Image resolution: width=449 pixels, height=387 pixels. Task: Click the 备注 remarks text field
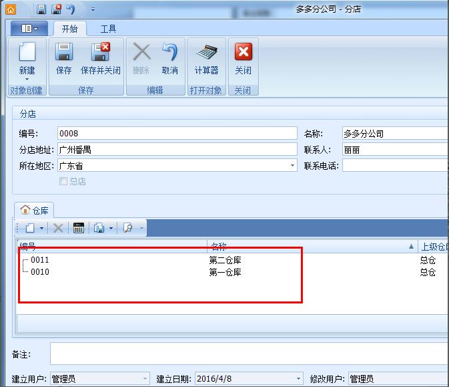tap(248, 354)
